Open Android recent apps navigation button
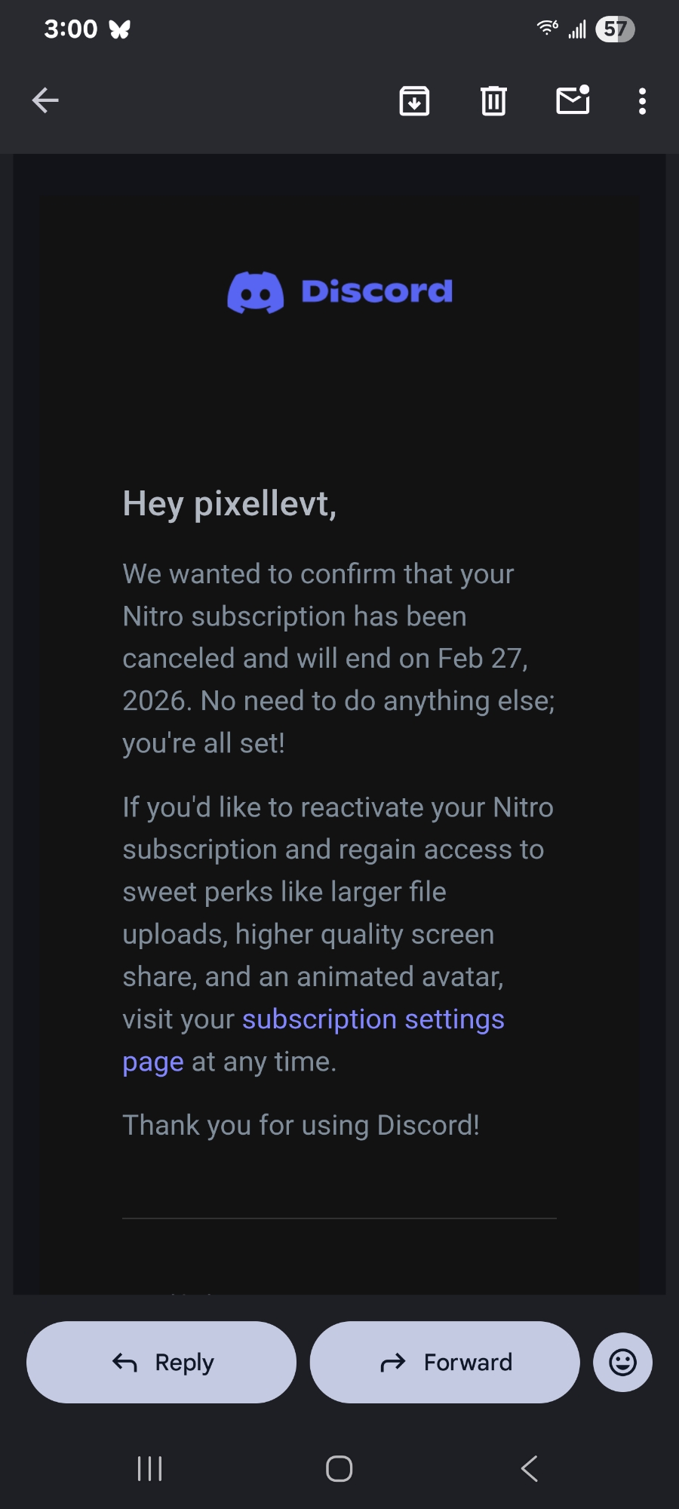This screenshot has height=1509, width=679. click(x=149, y=1468)
